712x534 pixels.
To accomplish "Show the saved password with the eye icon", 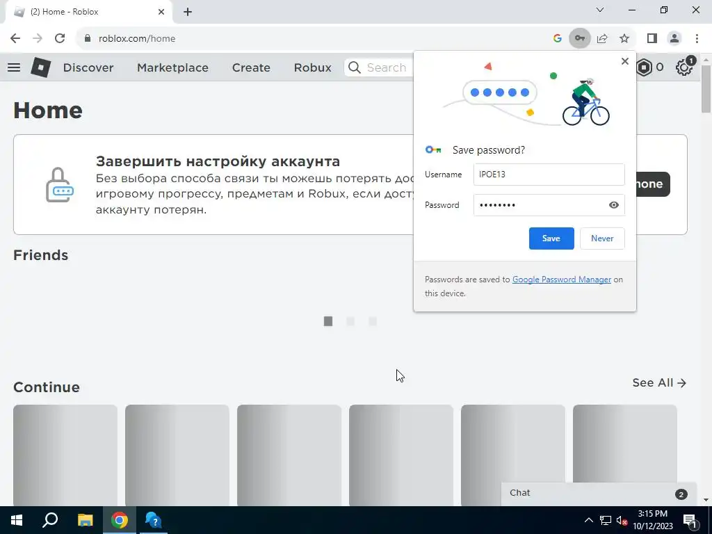I will [613, 205].
